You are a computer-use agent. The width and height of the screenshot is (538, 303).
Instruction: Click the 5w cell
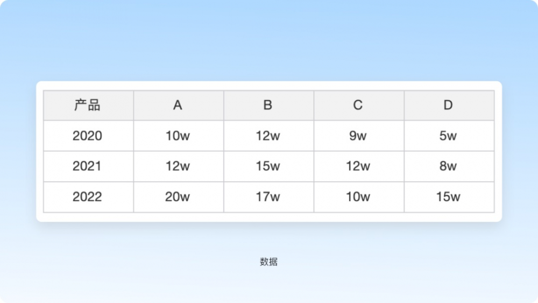tap(448, 136)
